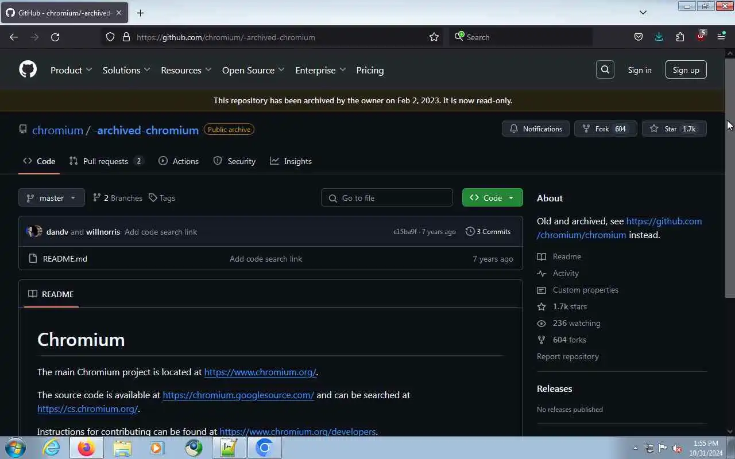Viewport: 735px width, 459px height.
Task: Click the Firefox taskbar icon
Action: 87,448
